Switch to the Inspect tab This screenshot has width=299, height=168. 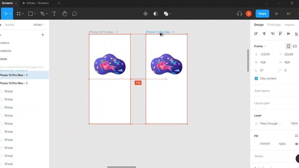click(x=289, y=25)
